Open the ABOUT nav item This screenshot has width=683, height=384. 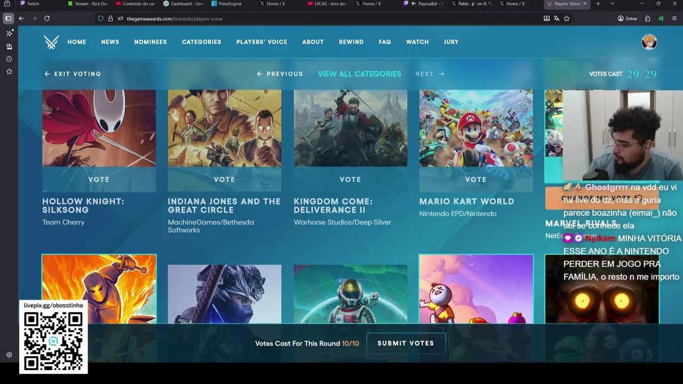coord(313,42)
